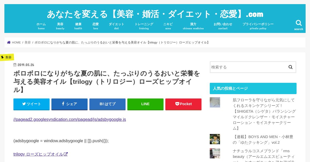Open the header search icon
Viewport: 310px width, 162px height.
pyautogui.click(x=299, y=25)
